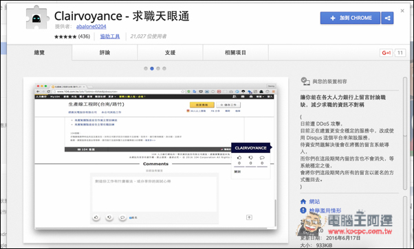Click the comment bubble icon under CLAIRVOYANCE badge
The image size is (414, 249).
pyautogui.click(x=262, y=158)
